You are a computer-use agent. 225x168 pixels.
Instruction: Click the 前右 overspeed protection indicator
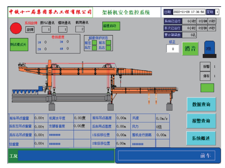point(108,43)
